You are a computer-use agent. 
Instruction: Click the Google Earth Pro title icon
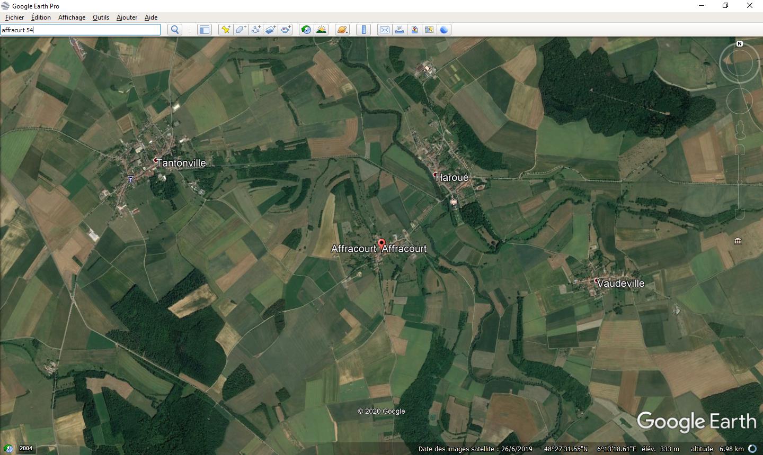tap(6, 6)
